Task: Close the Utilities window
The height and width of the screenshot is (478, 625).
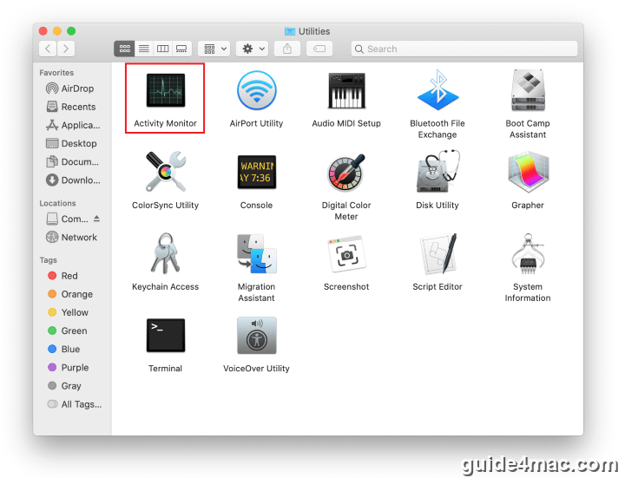Action: (43, 31)
